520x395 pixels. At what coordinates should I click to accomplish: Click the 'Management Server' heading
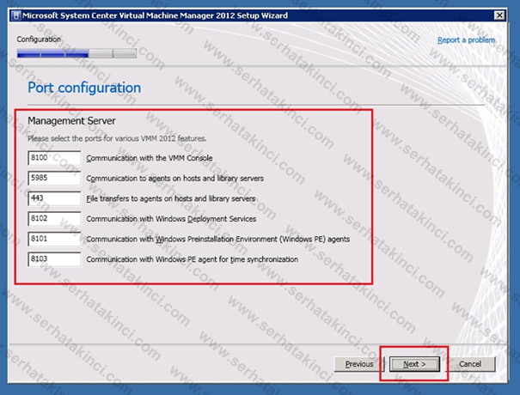point(71,120)
